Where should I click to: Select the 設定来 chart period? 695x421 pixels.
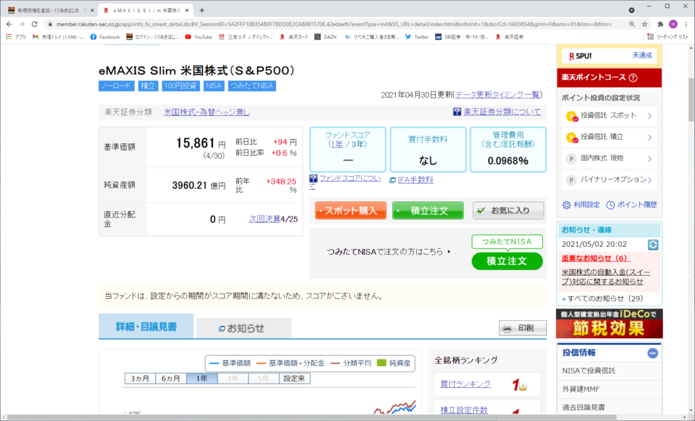coord(294,378)
